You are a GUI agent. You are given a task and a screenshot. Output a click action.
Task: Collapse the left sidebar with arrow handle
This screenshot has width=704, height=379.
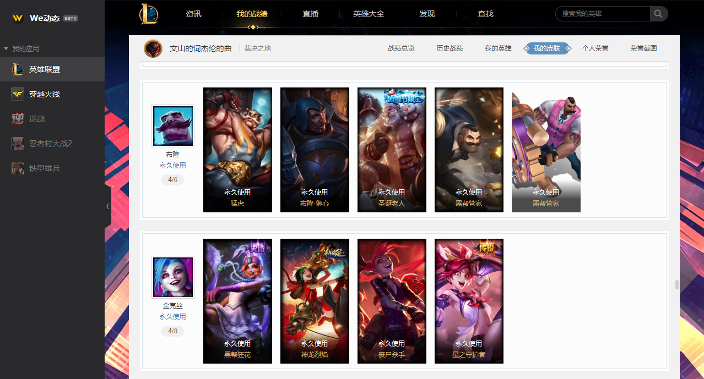pyautogui.click(x=107, y=206)
